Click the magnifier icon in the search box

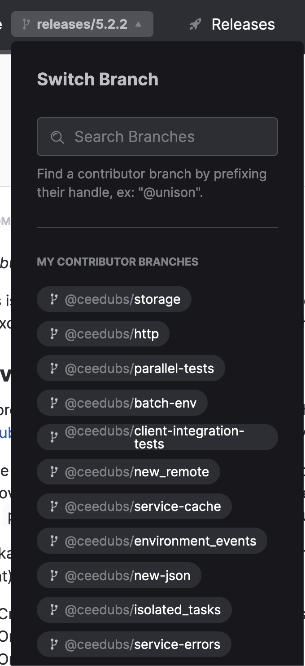57,137
